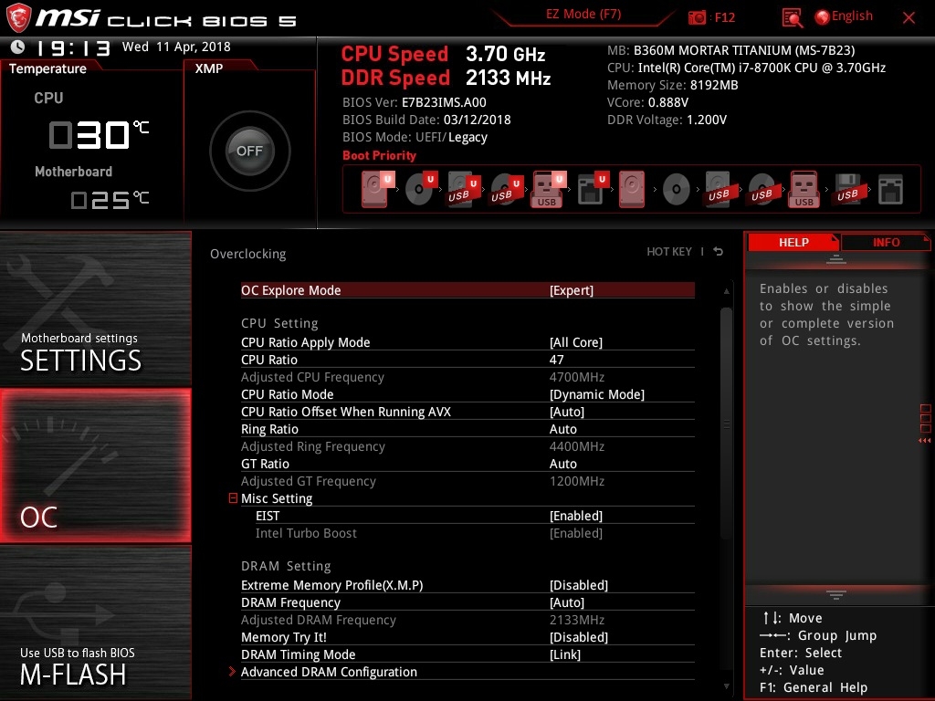The image size is (935, 701).
Task: Switch to the HELP tab
Action: point(793,242)
